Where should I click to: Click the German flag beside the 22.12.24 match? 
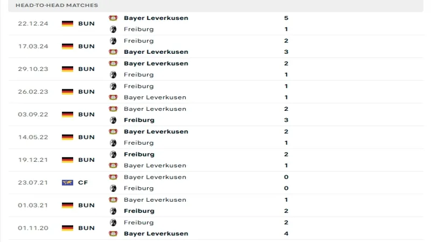[67, 24]
